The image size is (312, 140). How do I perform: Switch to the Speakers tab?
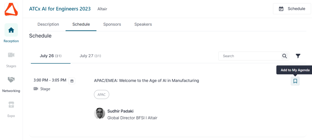click(x=143, y=24)
